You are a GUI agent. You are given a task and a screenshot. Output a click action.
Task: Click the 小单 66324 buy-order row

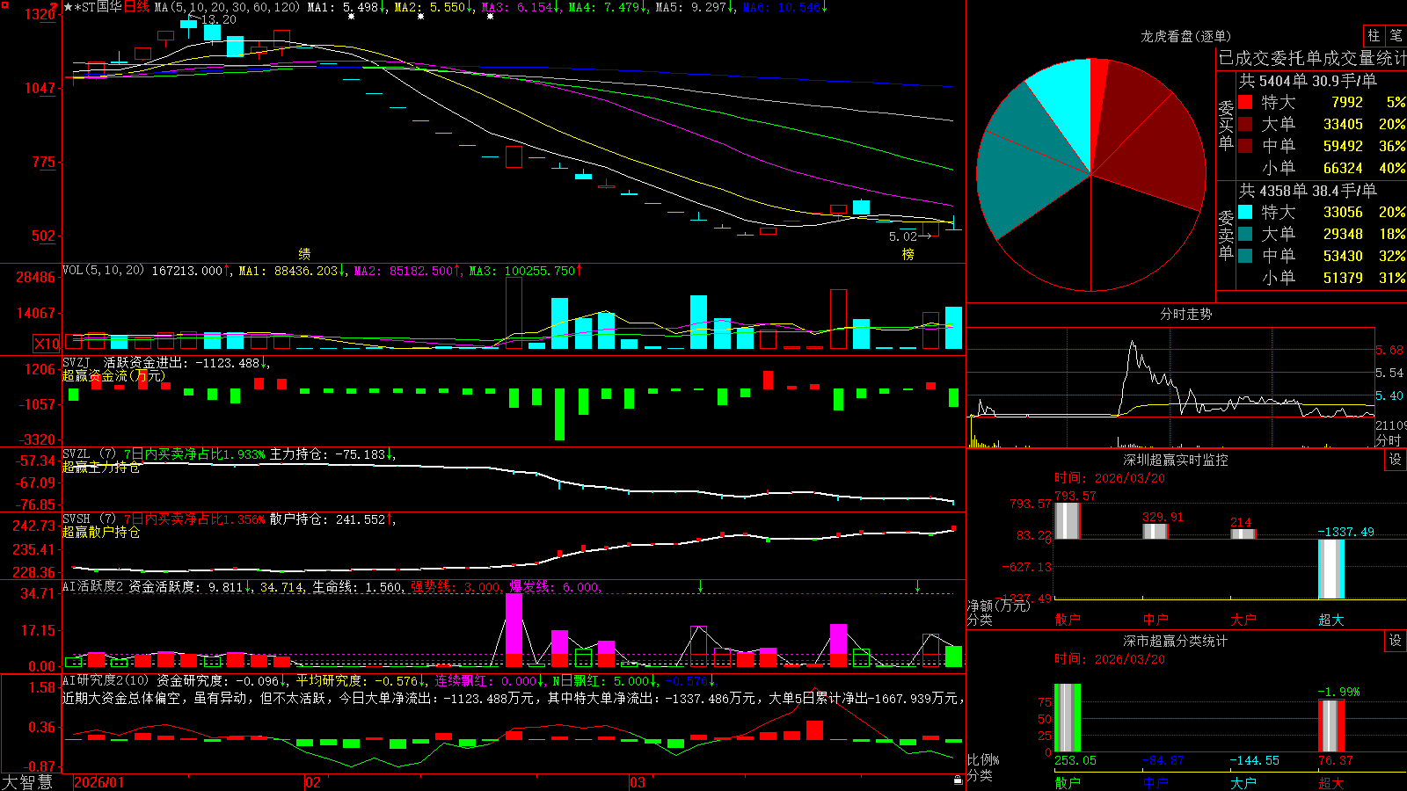click(x=1333, y=168)
